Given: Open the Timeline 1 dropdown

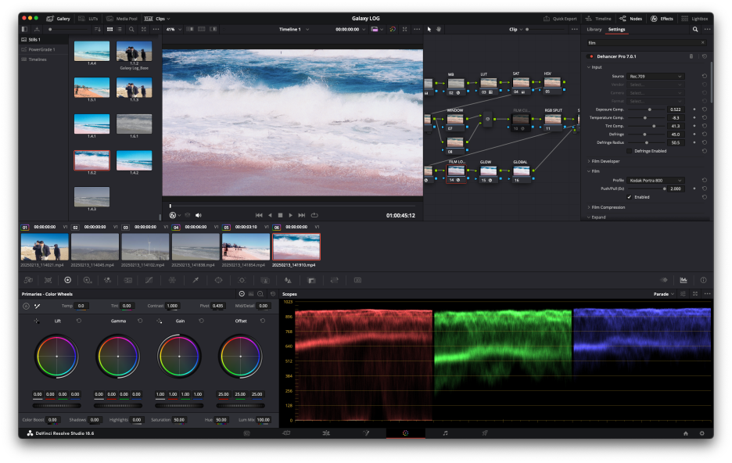Looking at the screenshot, I should (x=294, y=29).
